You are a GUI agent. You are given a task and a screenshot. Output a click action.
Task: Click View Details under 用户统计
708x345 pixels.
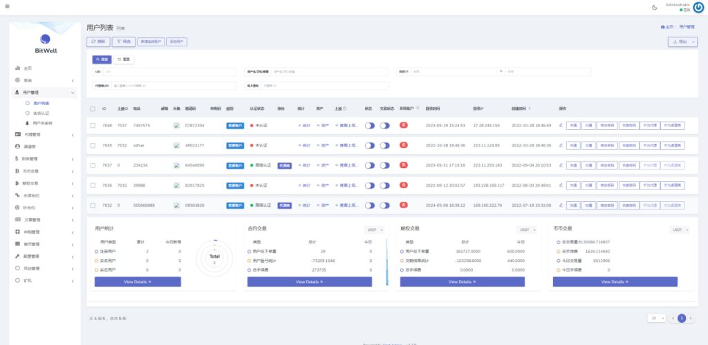coord(138,282)
